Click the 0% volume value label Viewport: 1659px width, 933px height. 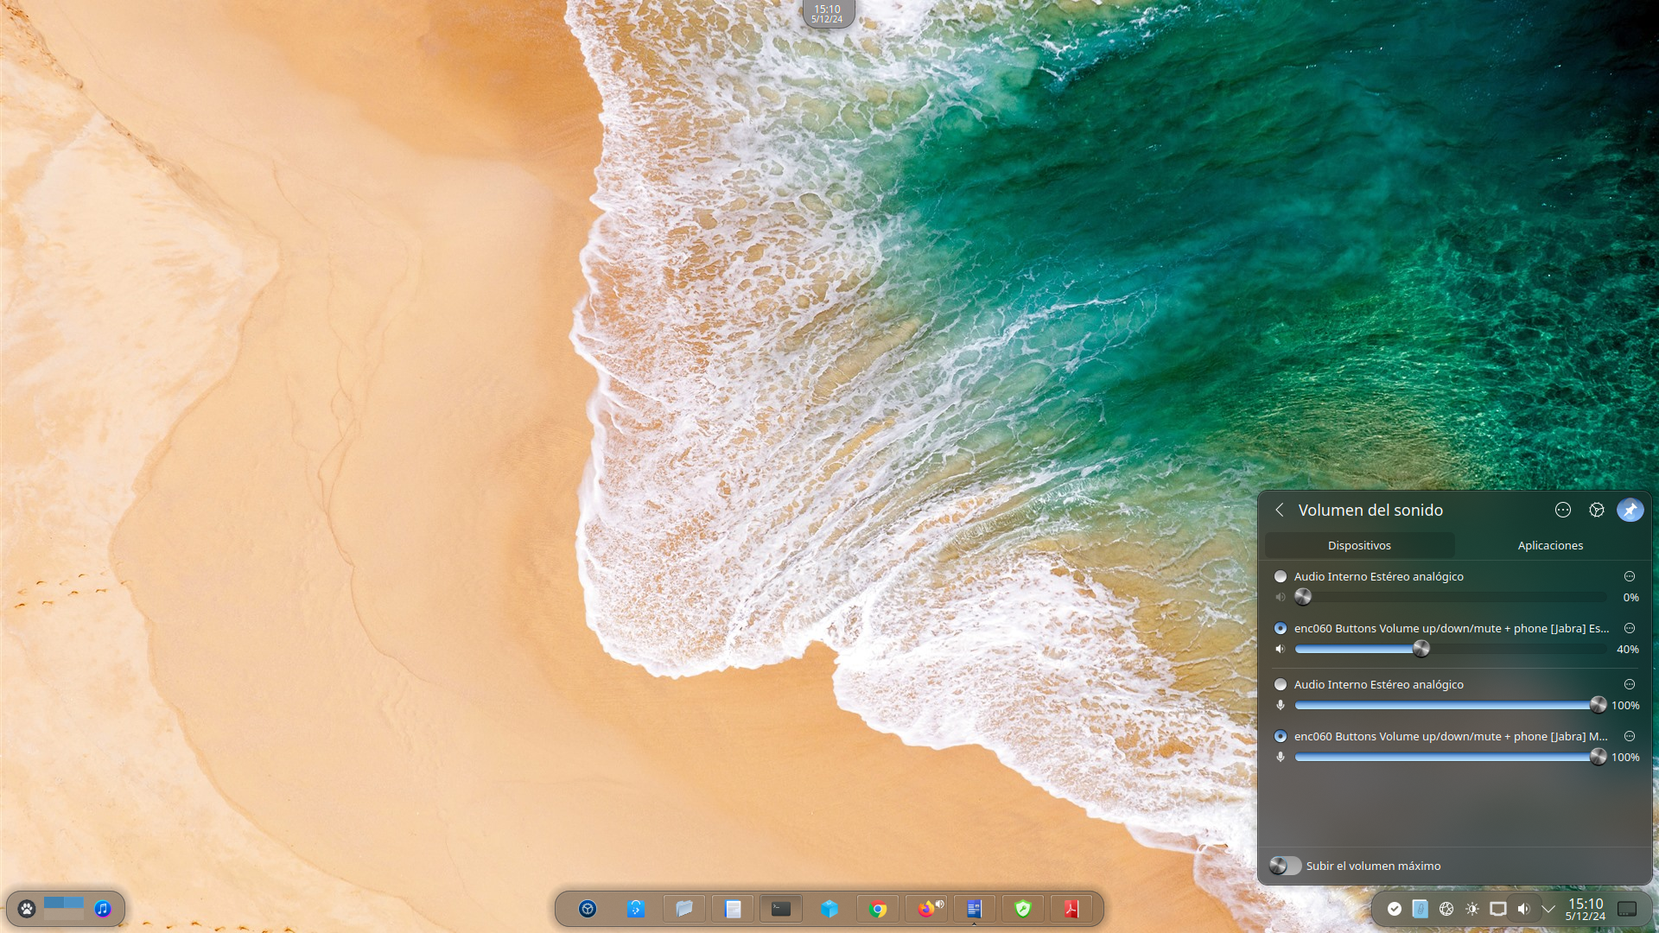[x=1630, y=597]
